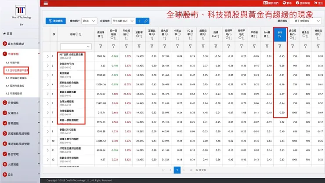Screen dimensions: 325x183
Task: Expand row 4 那斯達克綜合指數
Action: [x=47, y=84]
